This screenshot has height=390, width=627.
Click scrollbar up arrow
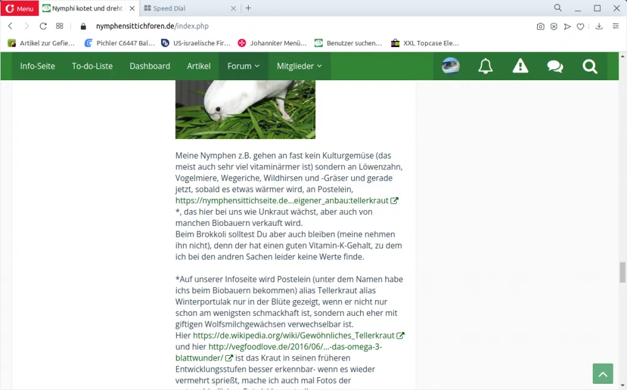coord(622,56)
